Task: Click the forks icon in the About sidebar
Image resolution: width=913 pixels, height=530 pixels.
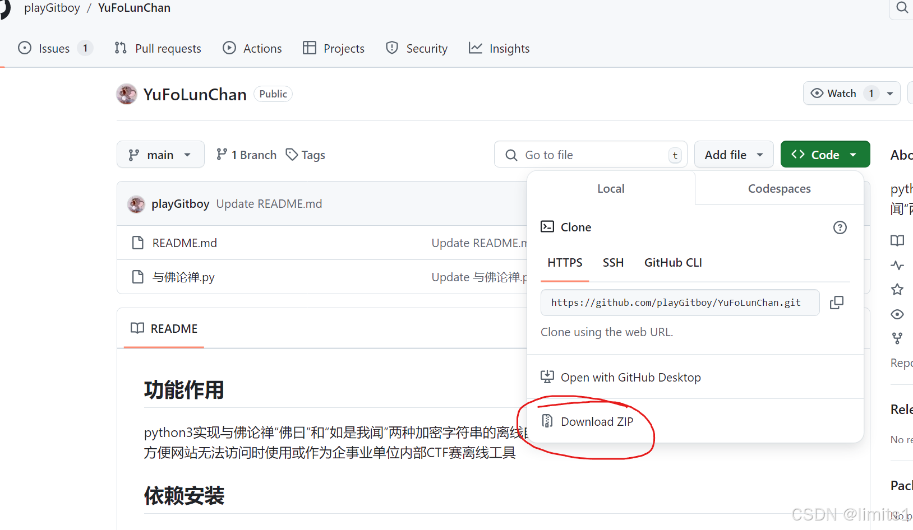Action: coord(897,338)
